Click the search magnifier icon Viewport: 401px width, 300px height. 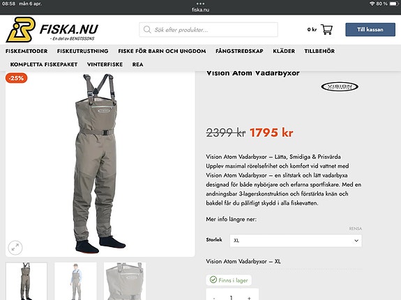click(x=147, y=30)
